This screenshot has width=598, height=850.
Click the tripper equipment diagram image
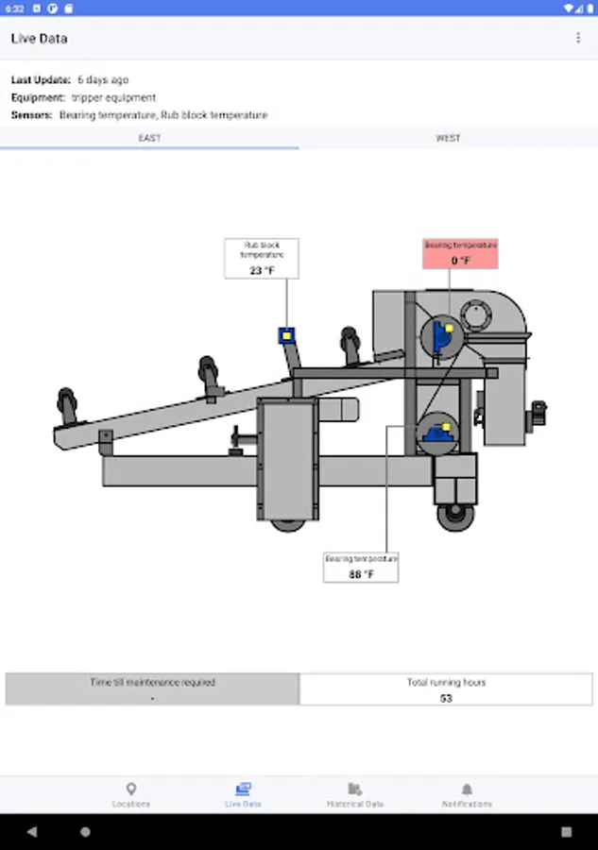(x=299, y=411)
